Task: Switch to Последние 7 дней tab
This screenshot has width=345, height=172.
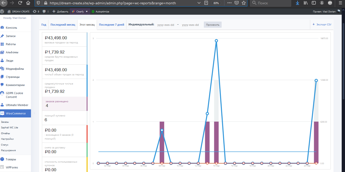Action: [x=111, y=25]
